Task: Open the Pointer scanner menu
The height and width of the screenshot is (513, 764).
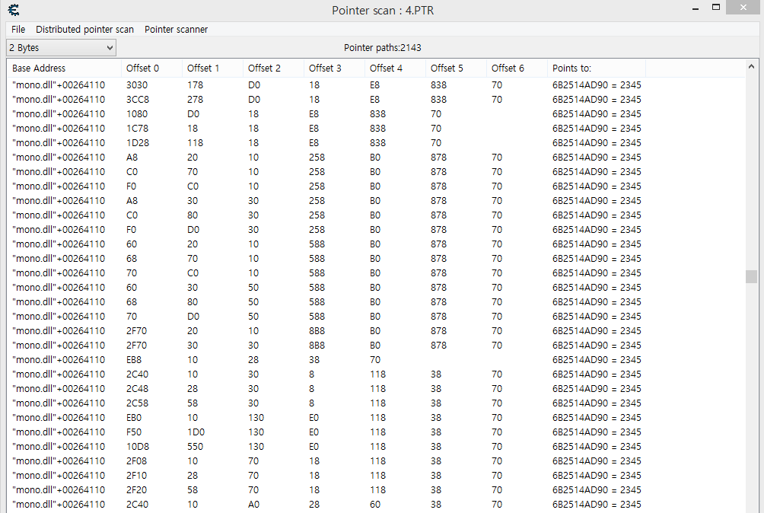Action: click(x=176, y=29)
